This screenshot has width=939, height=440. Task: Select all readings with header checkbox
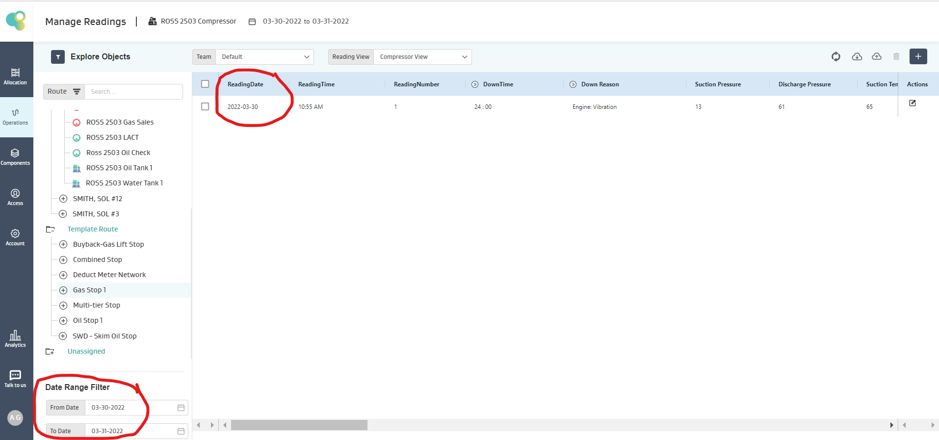205,84
